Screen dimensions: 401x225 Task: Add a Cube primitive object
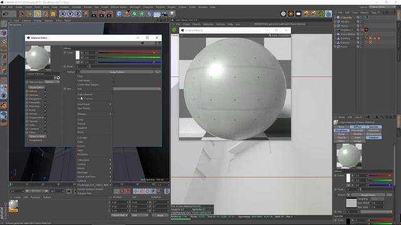[119, 14]
